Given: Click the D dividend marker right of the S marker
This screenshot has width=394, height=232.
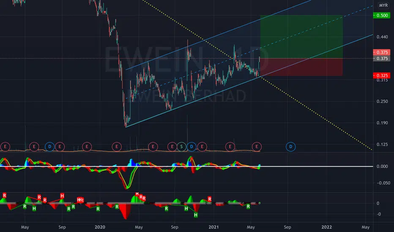Looking at the screenshot, I should point(192,147).
